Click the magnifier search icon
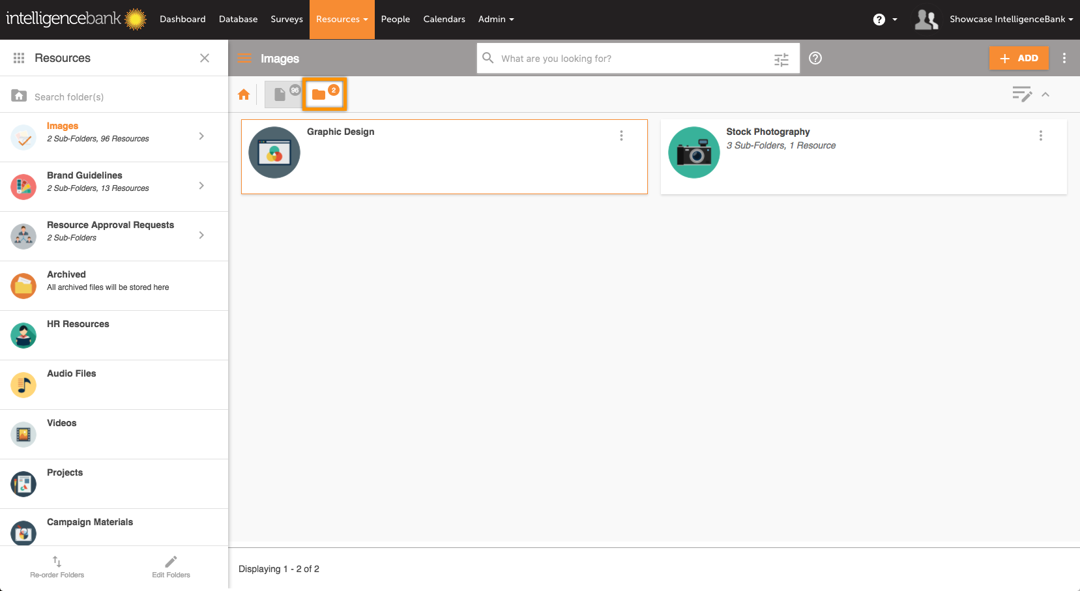Screen dimensions: 1080x591 click(488, 58)
